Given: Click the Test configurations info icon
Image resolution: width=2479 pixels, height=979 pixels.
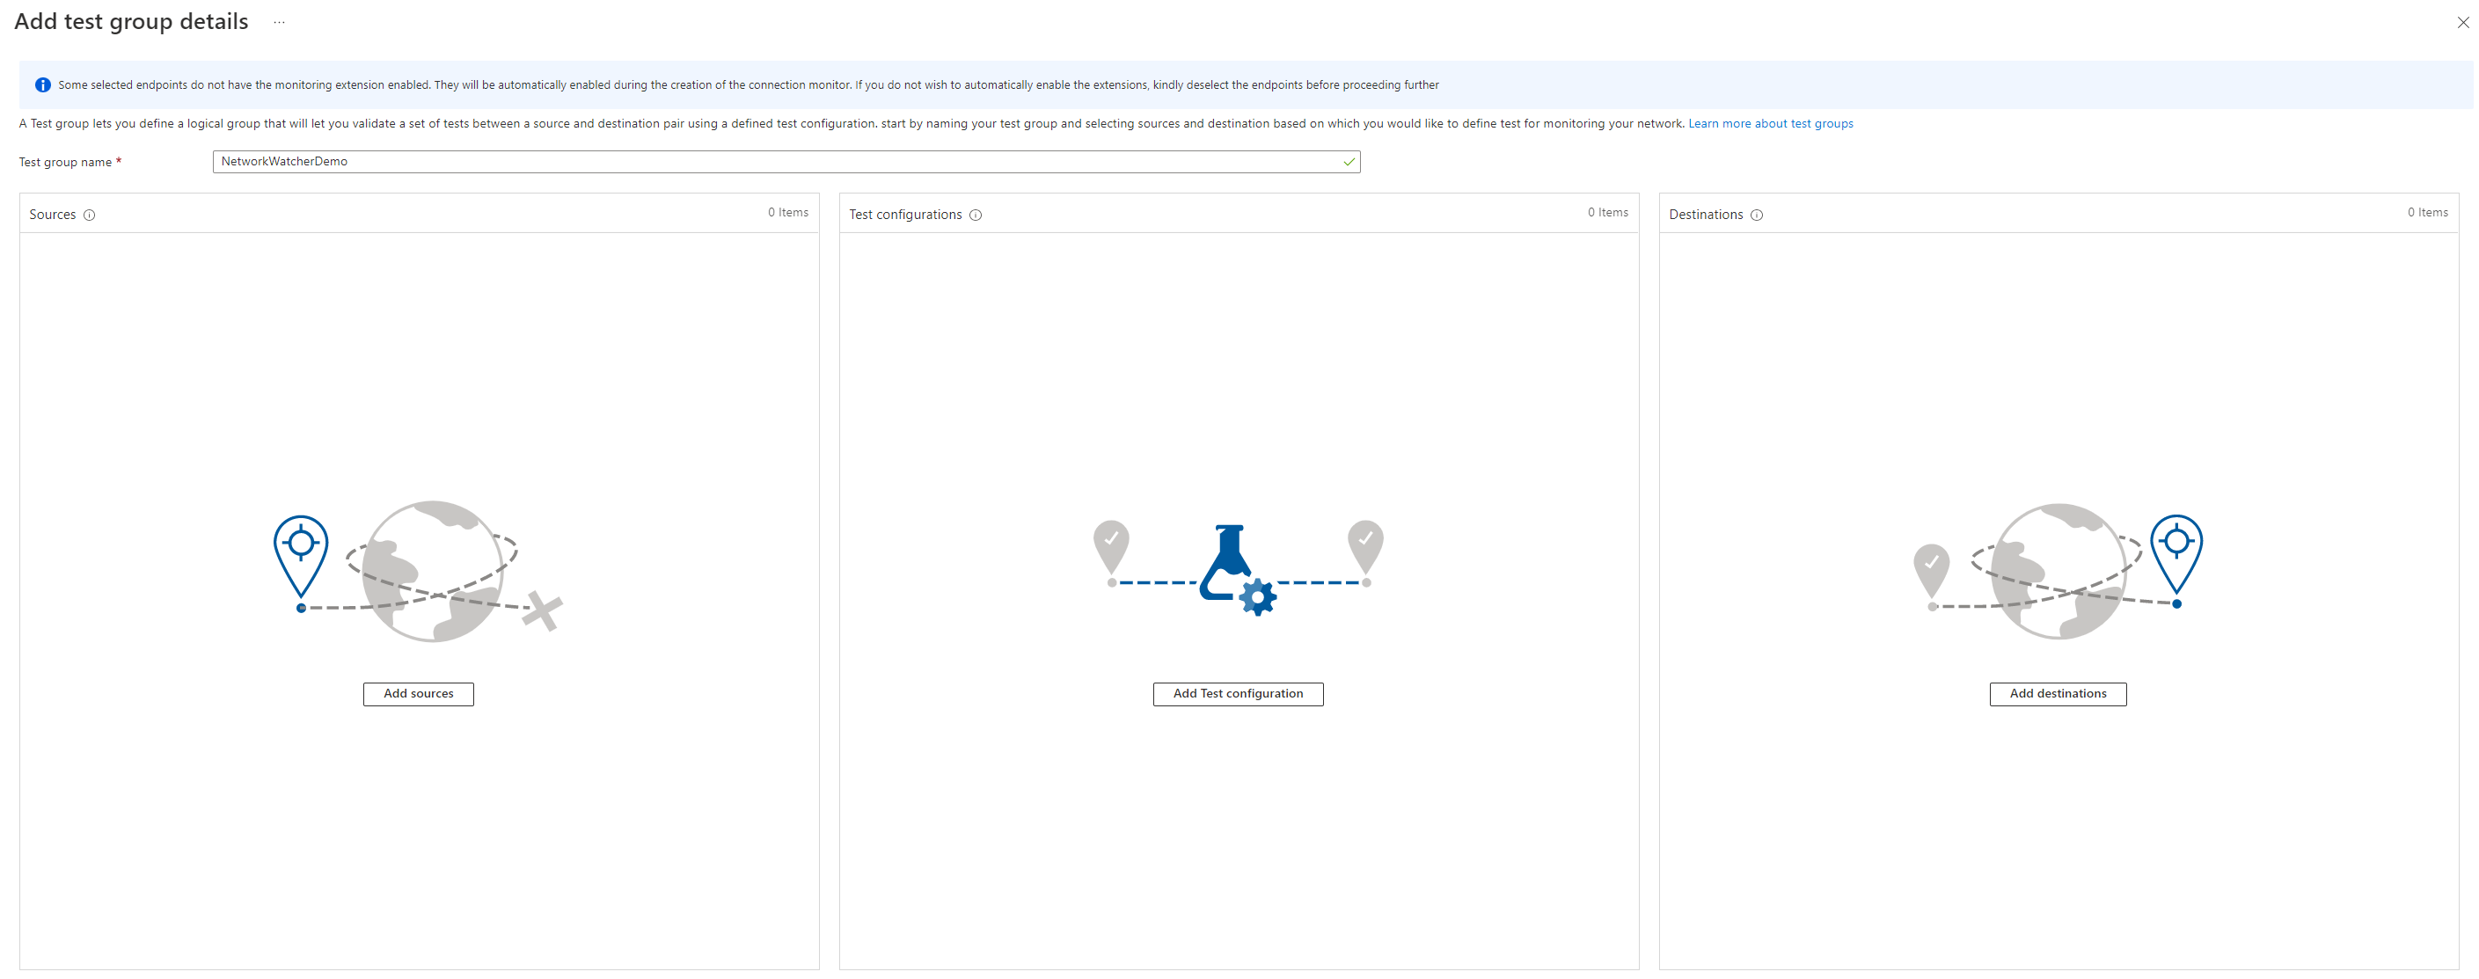Looking at the screenshot, I should [x=975, y=215].
